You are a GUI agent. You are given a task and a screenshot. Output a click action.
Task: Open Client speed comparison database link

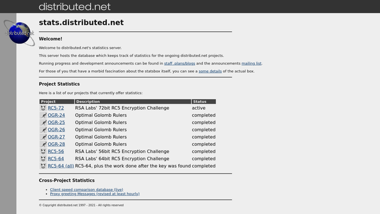(87, 189)
